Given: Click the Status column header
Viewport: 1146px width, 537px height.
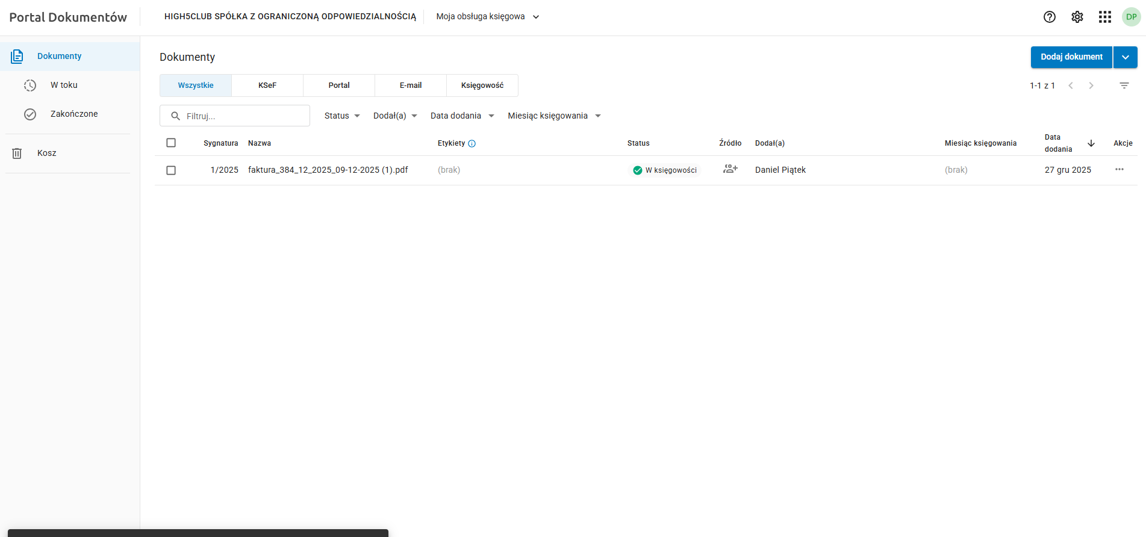Looking at the screenshot, I should (x=638, y=143).
